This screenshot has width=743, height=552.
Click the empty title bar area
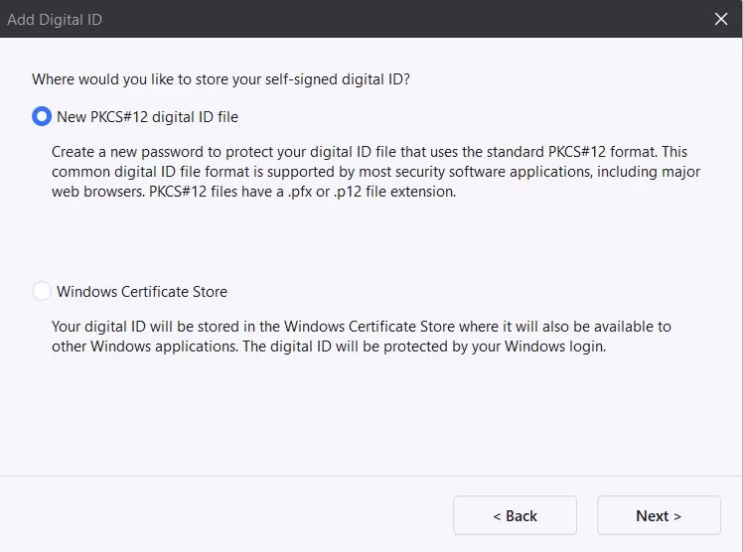[x=397, y=19]
